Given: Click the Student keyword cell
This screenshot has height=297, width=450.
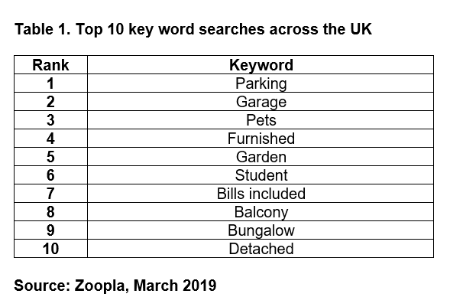Looking at the screenshot, I should (261, 175).
